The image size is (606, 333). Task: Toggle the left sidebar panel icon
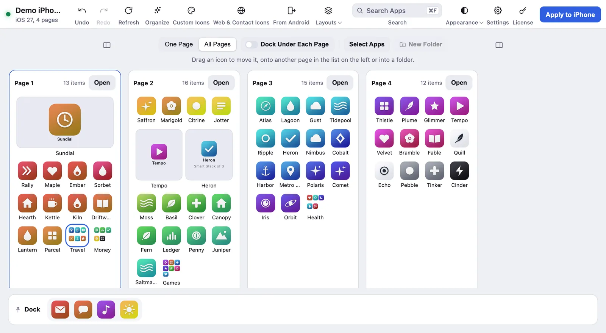click(107, 45)
